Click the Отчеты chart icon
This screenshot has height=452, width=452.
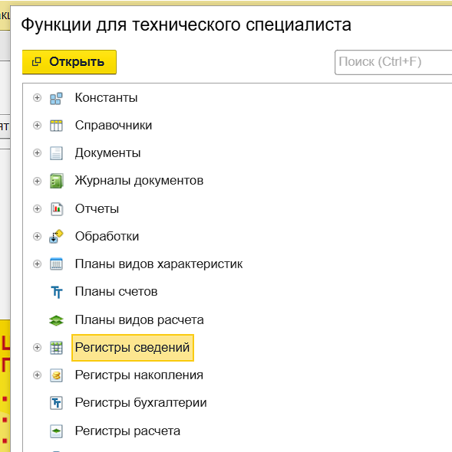click(57, 208)
